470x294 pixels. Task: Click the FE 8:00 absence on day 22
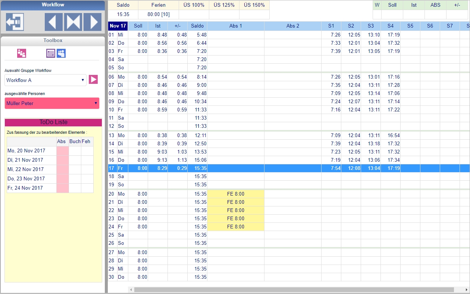click(236, 210)
